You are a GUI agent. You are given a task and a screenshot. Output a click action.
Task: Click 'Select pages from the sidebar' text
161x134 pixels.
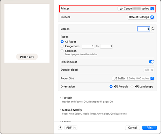click(x=81, y=54)
